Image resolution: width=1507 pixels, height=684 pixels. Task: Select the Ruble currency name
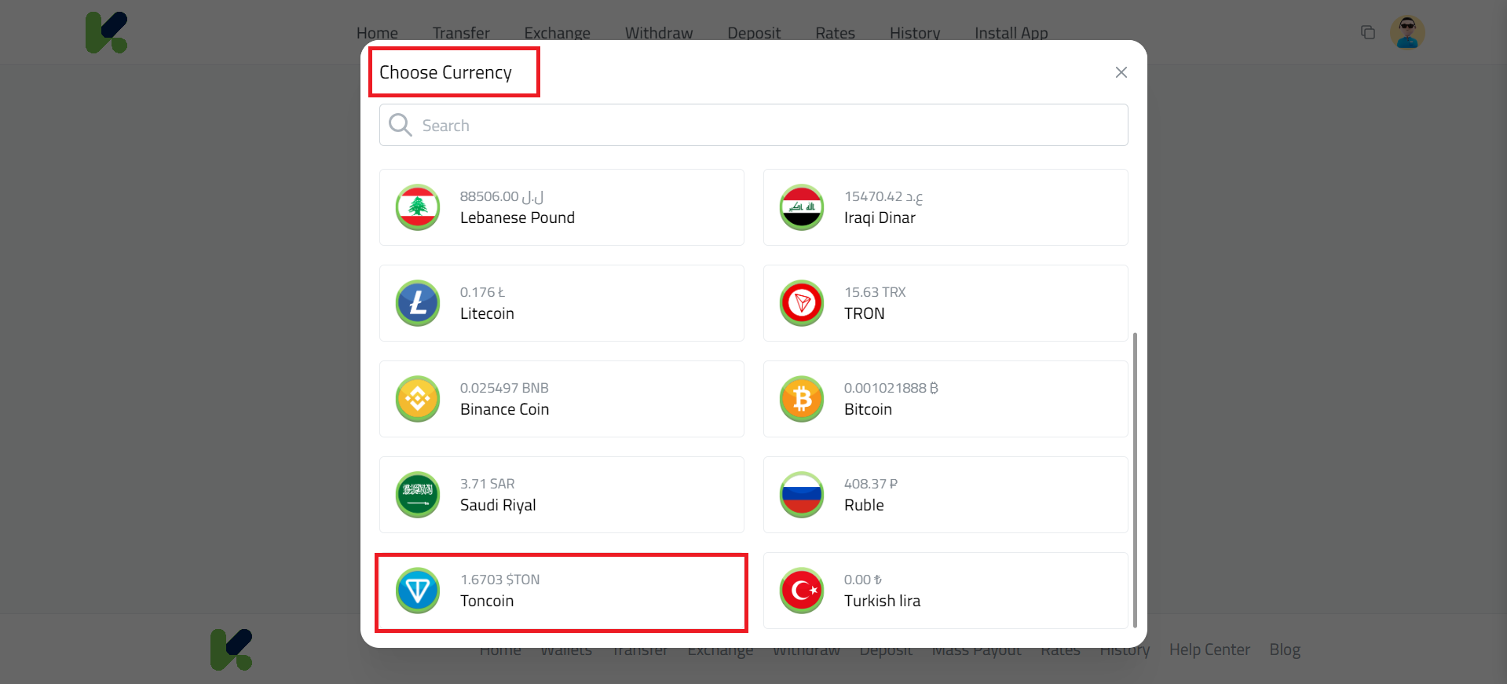(x=864, y=505)
